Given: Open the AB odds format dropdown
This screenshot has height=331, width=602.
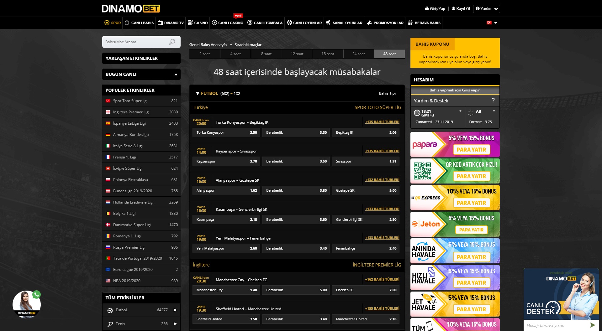Looking at the screenshot, I should [x=494, y=111].
